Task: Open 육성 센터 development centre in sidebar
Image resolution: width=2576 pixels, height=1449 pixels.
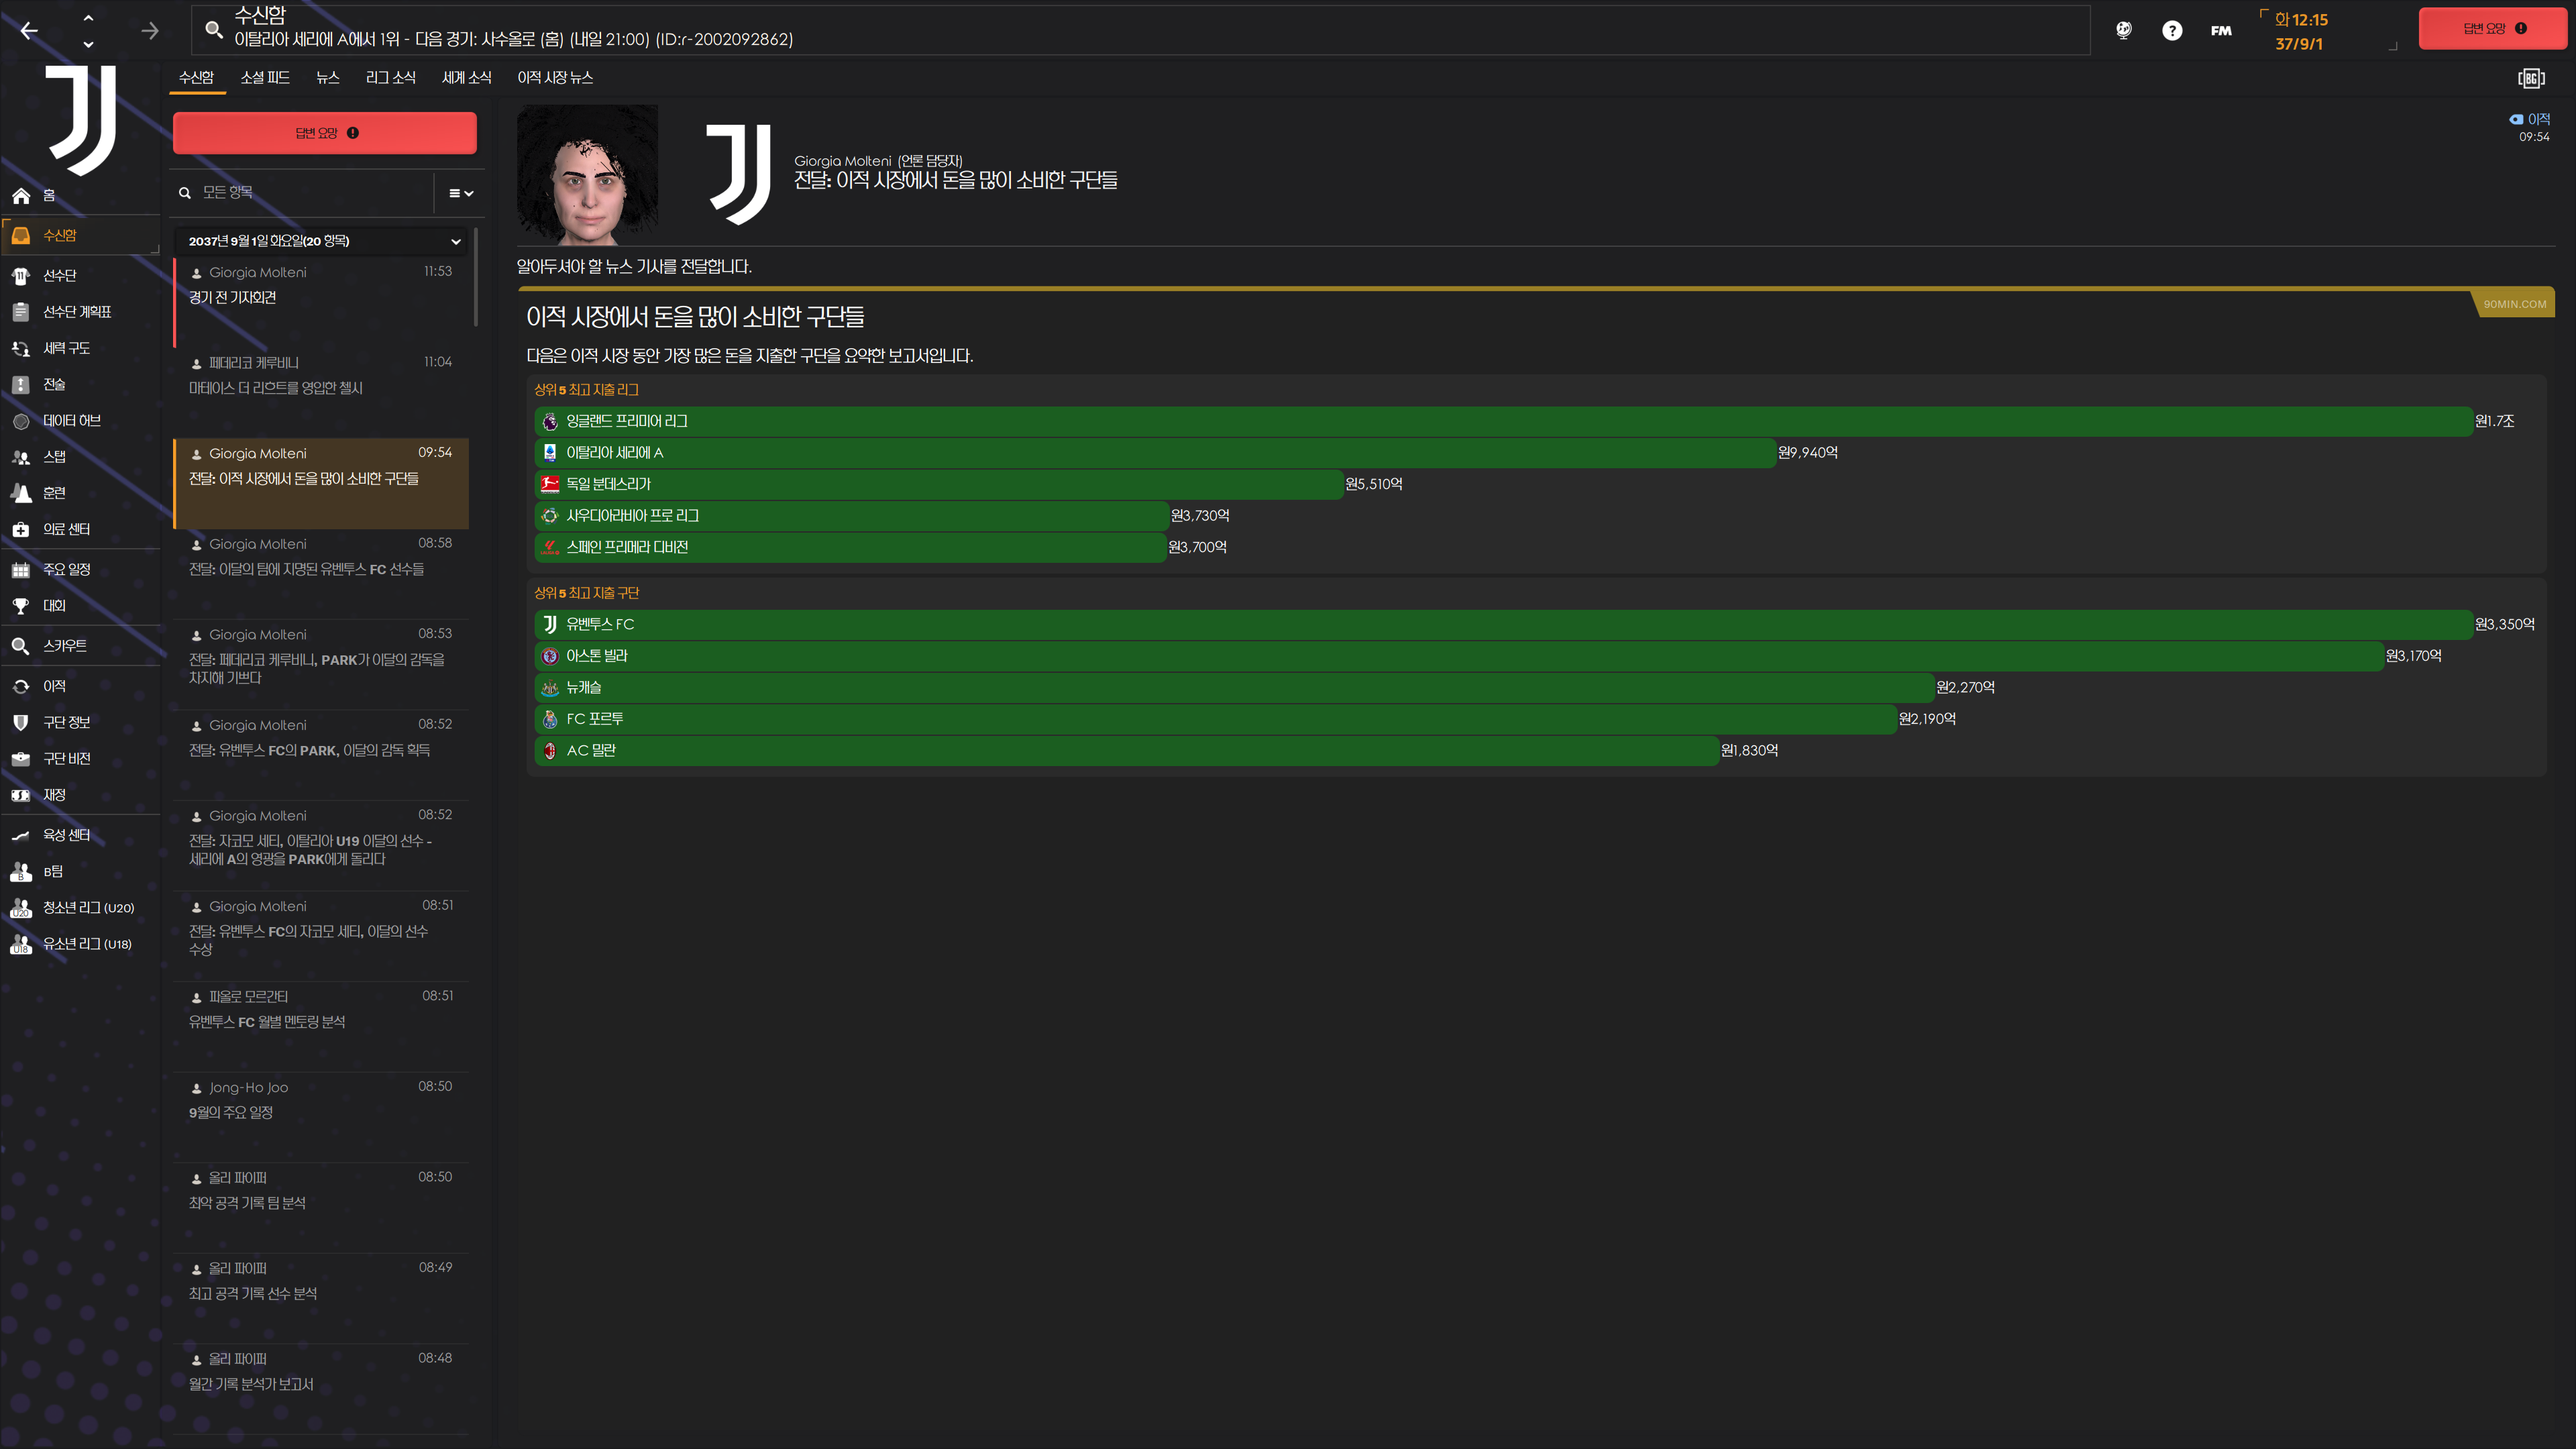Action: pos(80,835)
